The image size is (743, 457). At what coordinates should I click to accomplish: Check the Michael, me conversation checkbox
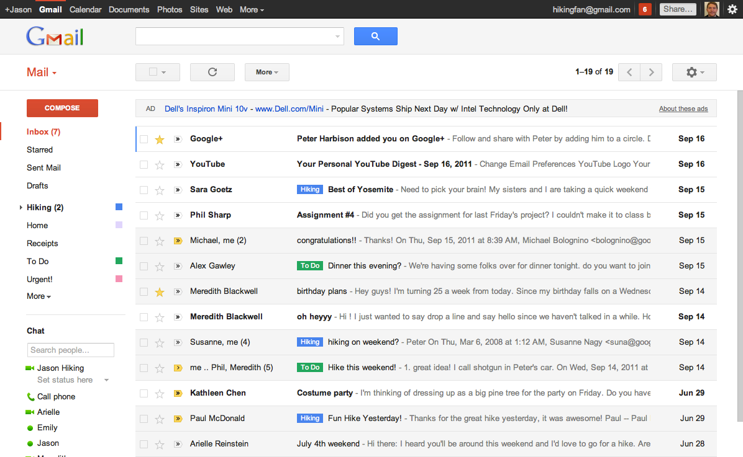(144, 241)
